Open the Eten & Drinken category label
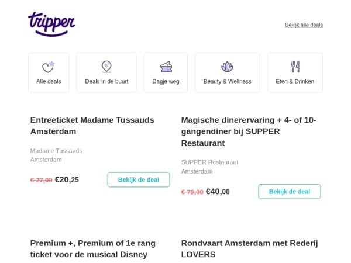The height and width of the screenshot is (263, 351). 295,81
